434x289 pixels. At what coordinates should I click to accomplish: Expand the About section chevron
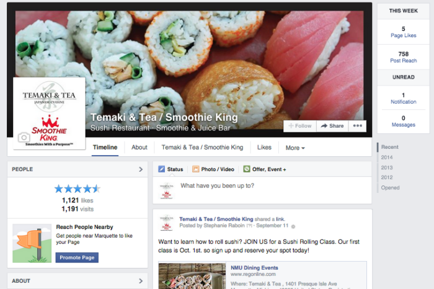[x=141, y=281]
